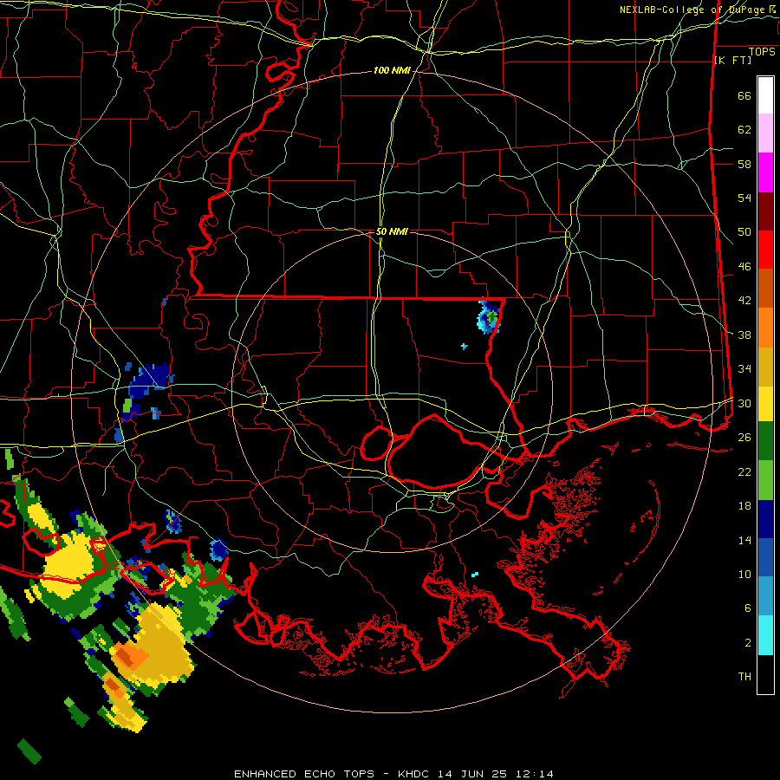The width and height of the screenshot is (780, 780).
Task: Click the legend value 42
Action: coord(744,301)
